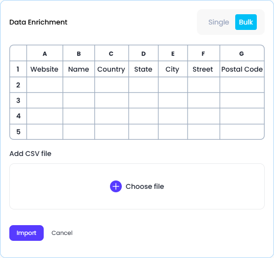
Task: Click empty Country cell in row 4
Action: point(111,116)
